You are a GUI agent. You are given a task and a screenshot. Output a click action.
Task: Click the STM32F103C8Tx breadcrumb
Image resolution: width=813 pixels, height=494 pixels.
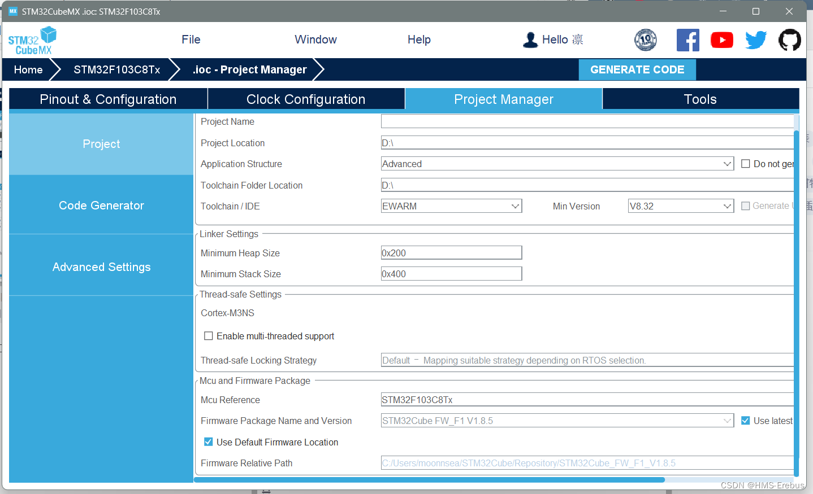(116, 69)
